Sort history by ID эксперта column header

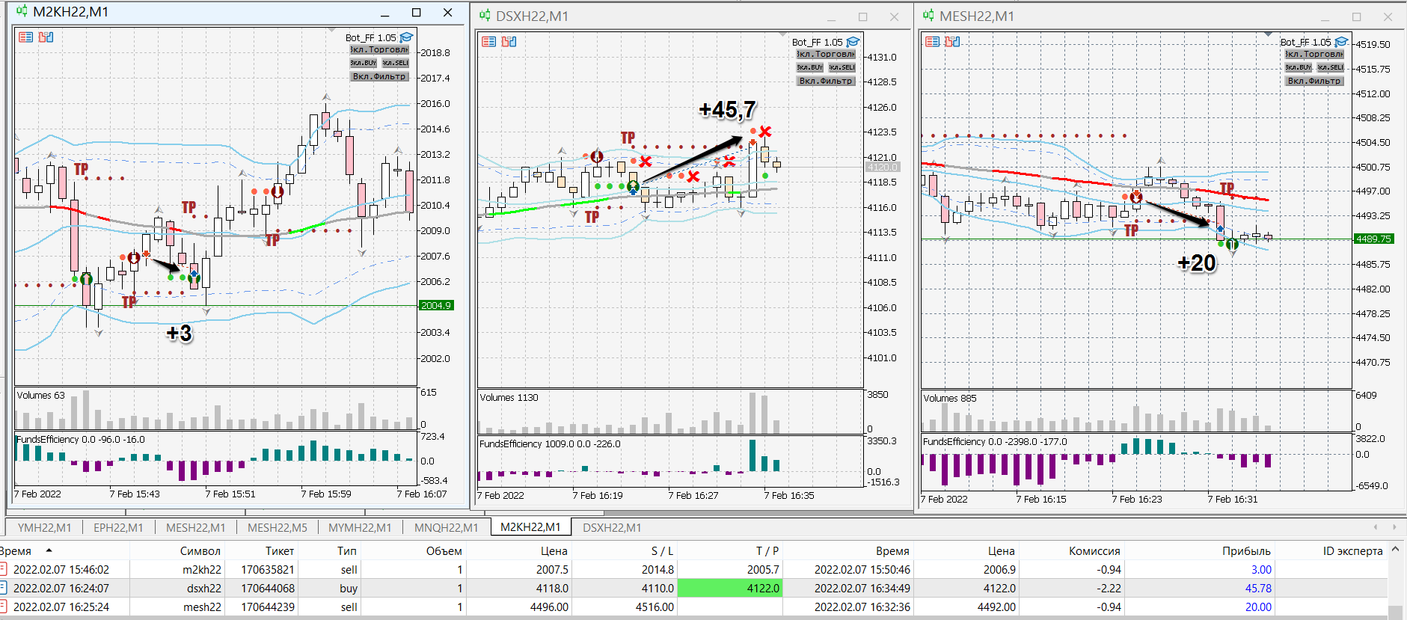coord(1331,550)
